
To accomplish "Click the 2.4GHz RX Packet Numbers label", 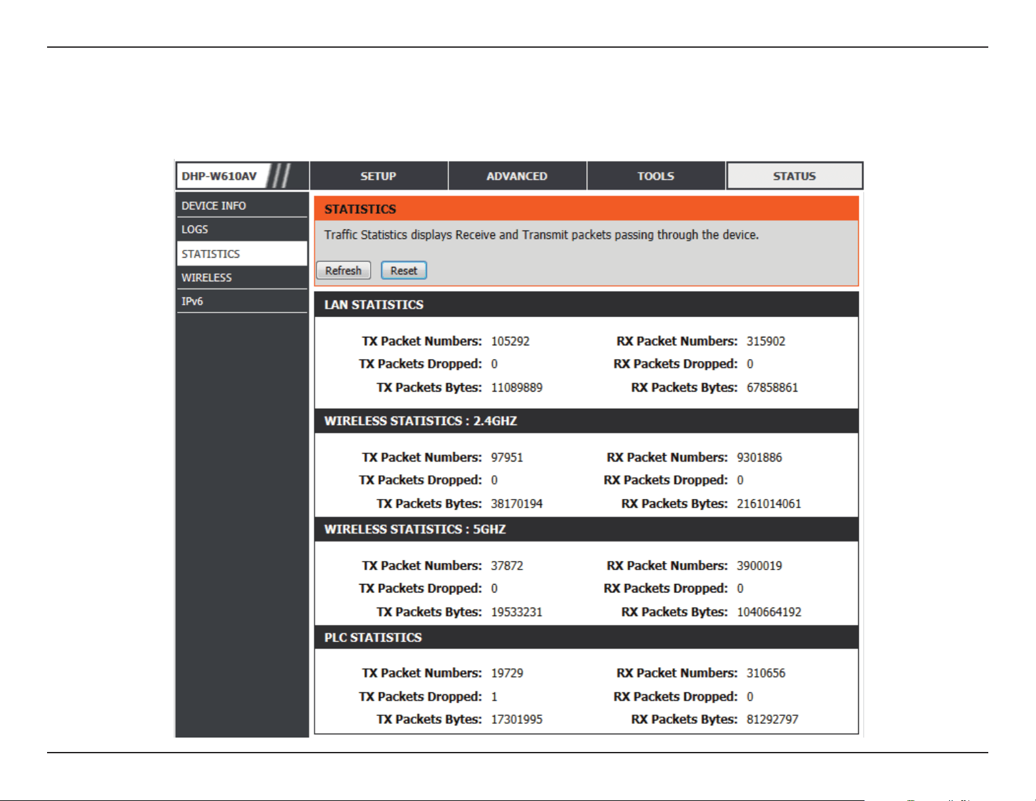I will (667, 458).
